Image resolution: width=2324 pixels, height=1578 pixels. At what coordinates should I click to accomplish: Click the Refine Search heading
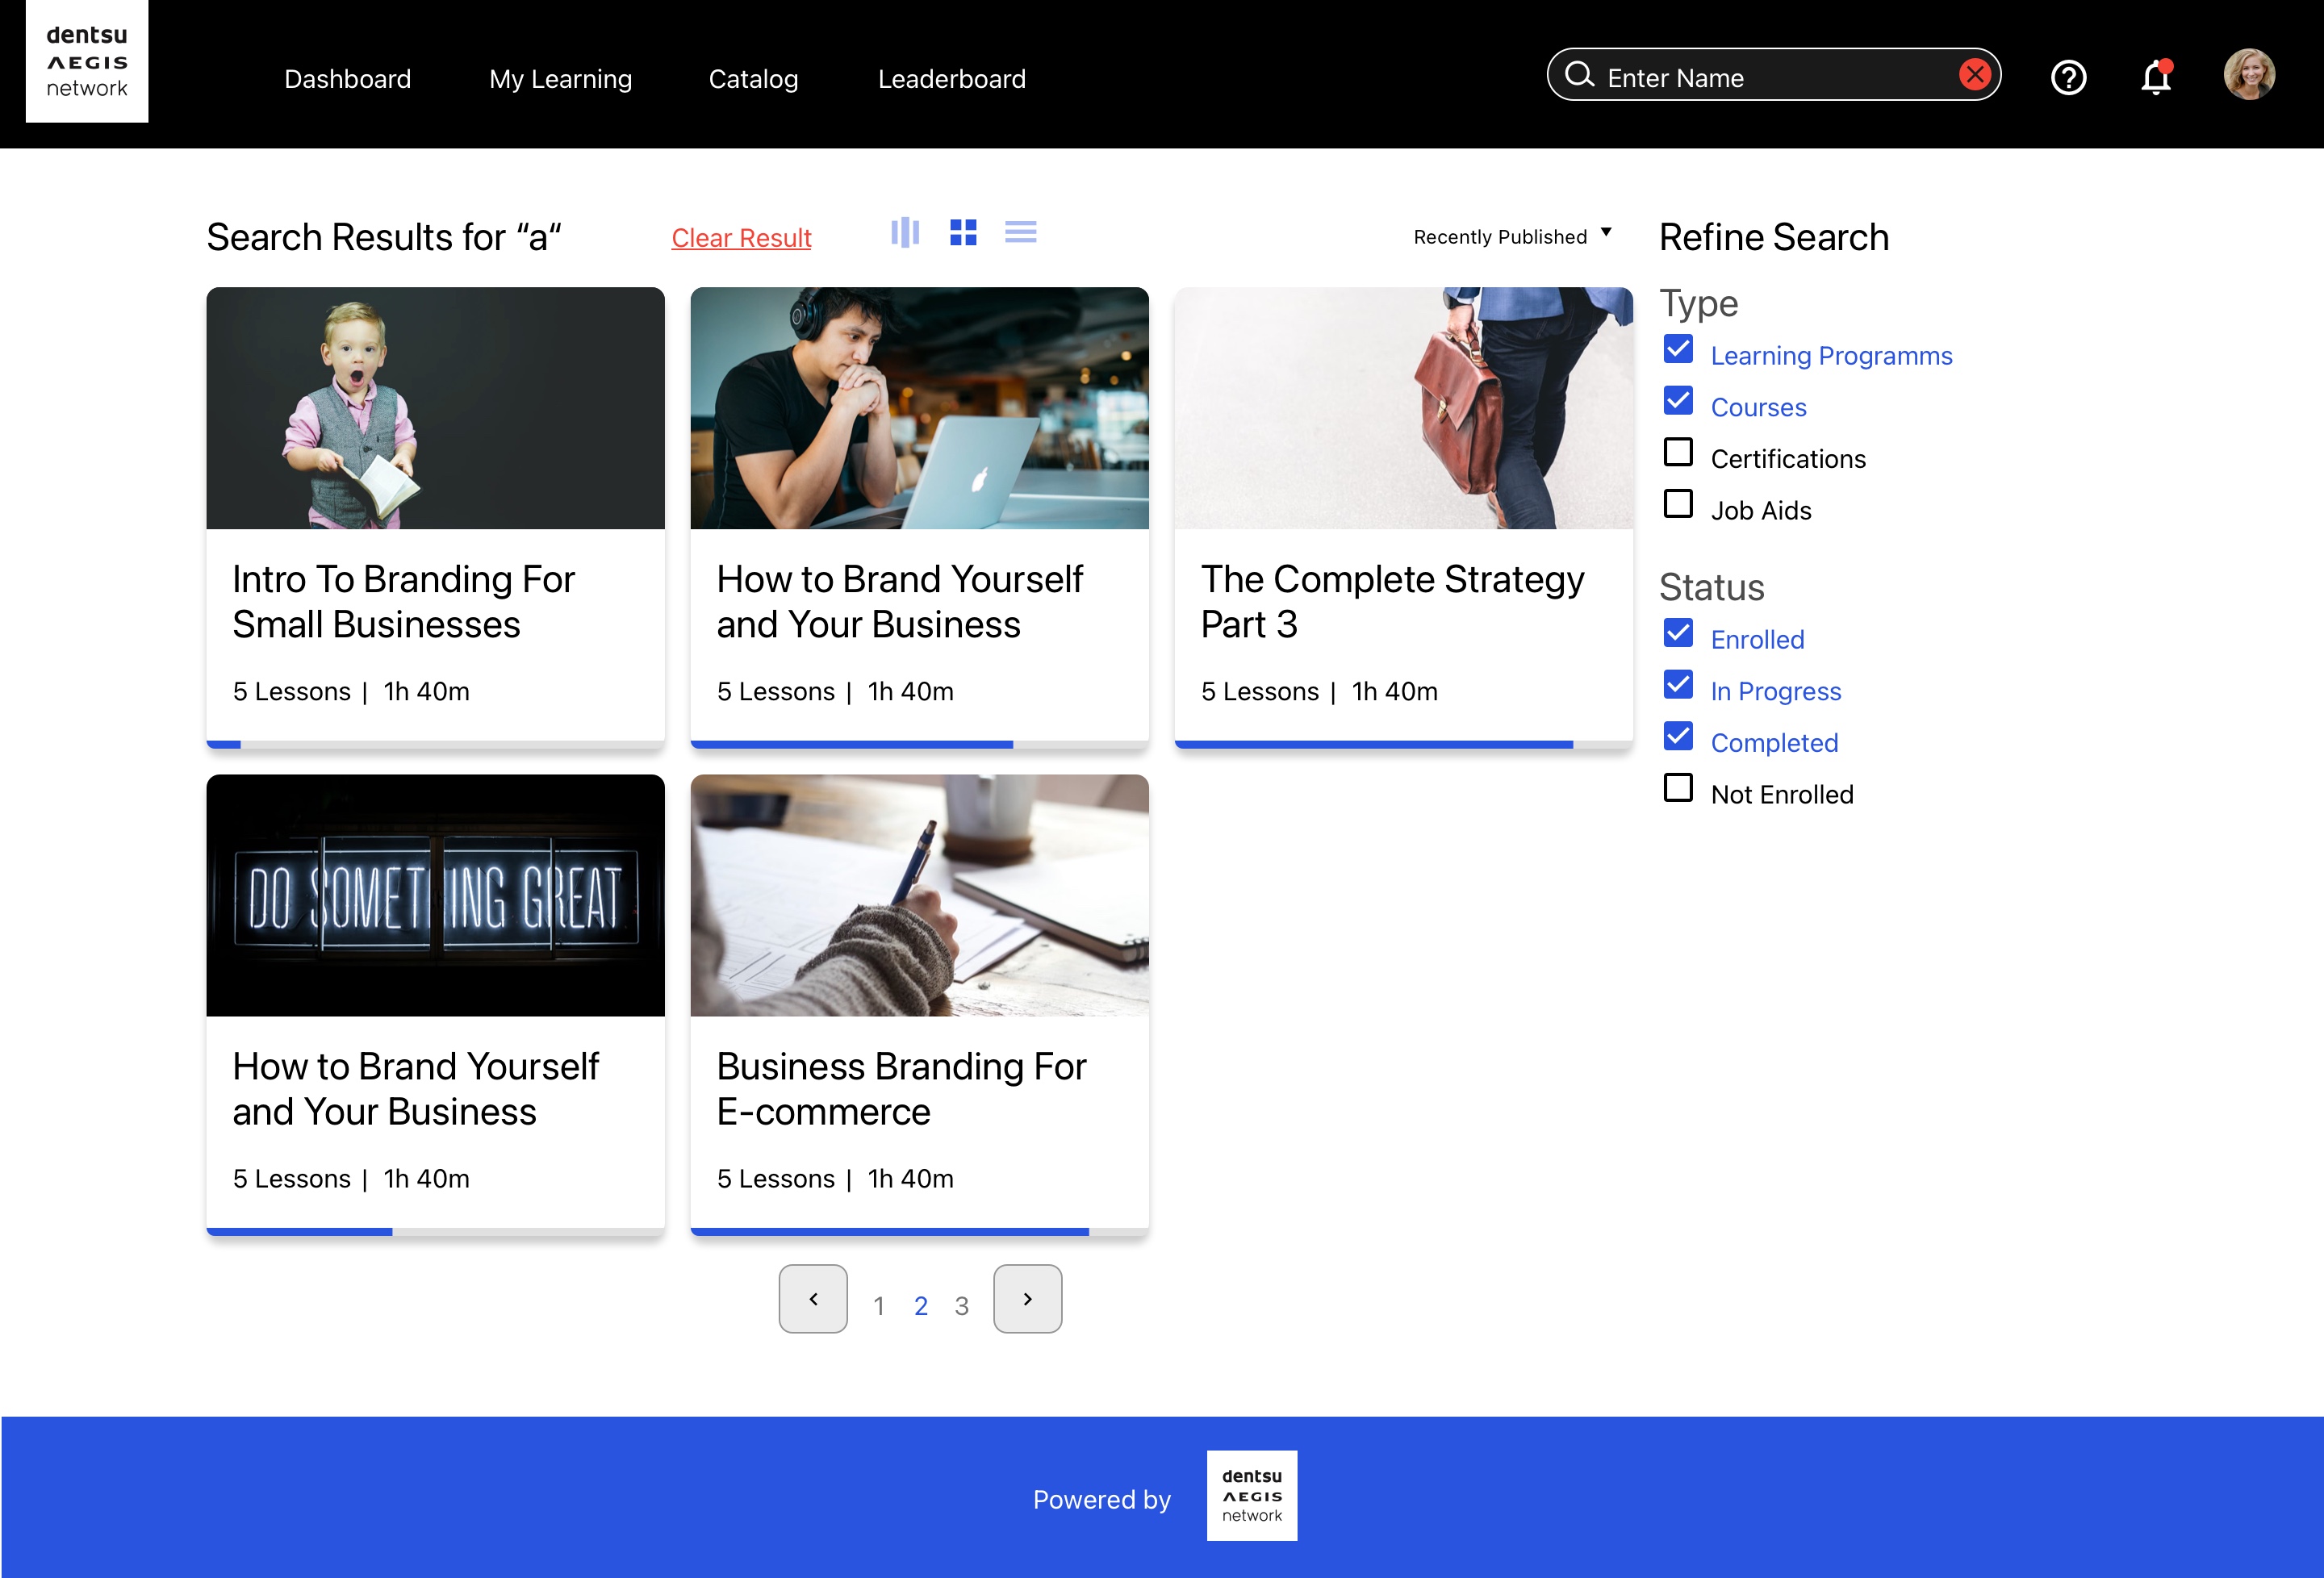(x=1774, y=238)
